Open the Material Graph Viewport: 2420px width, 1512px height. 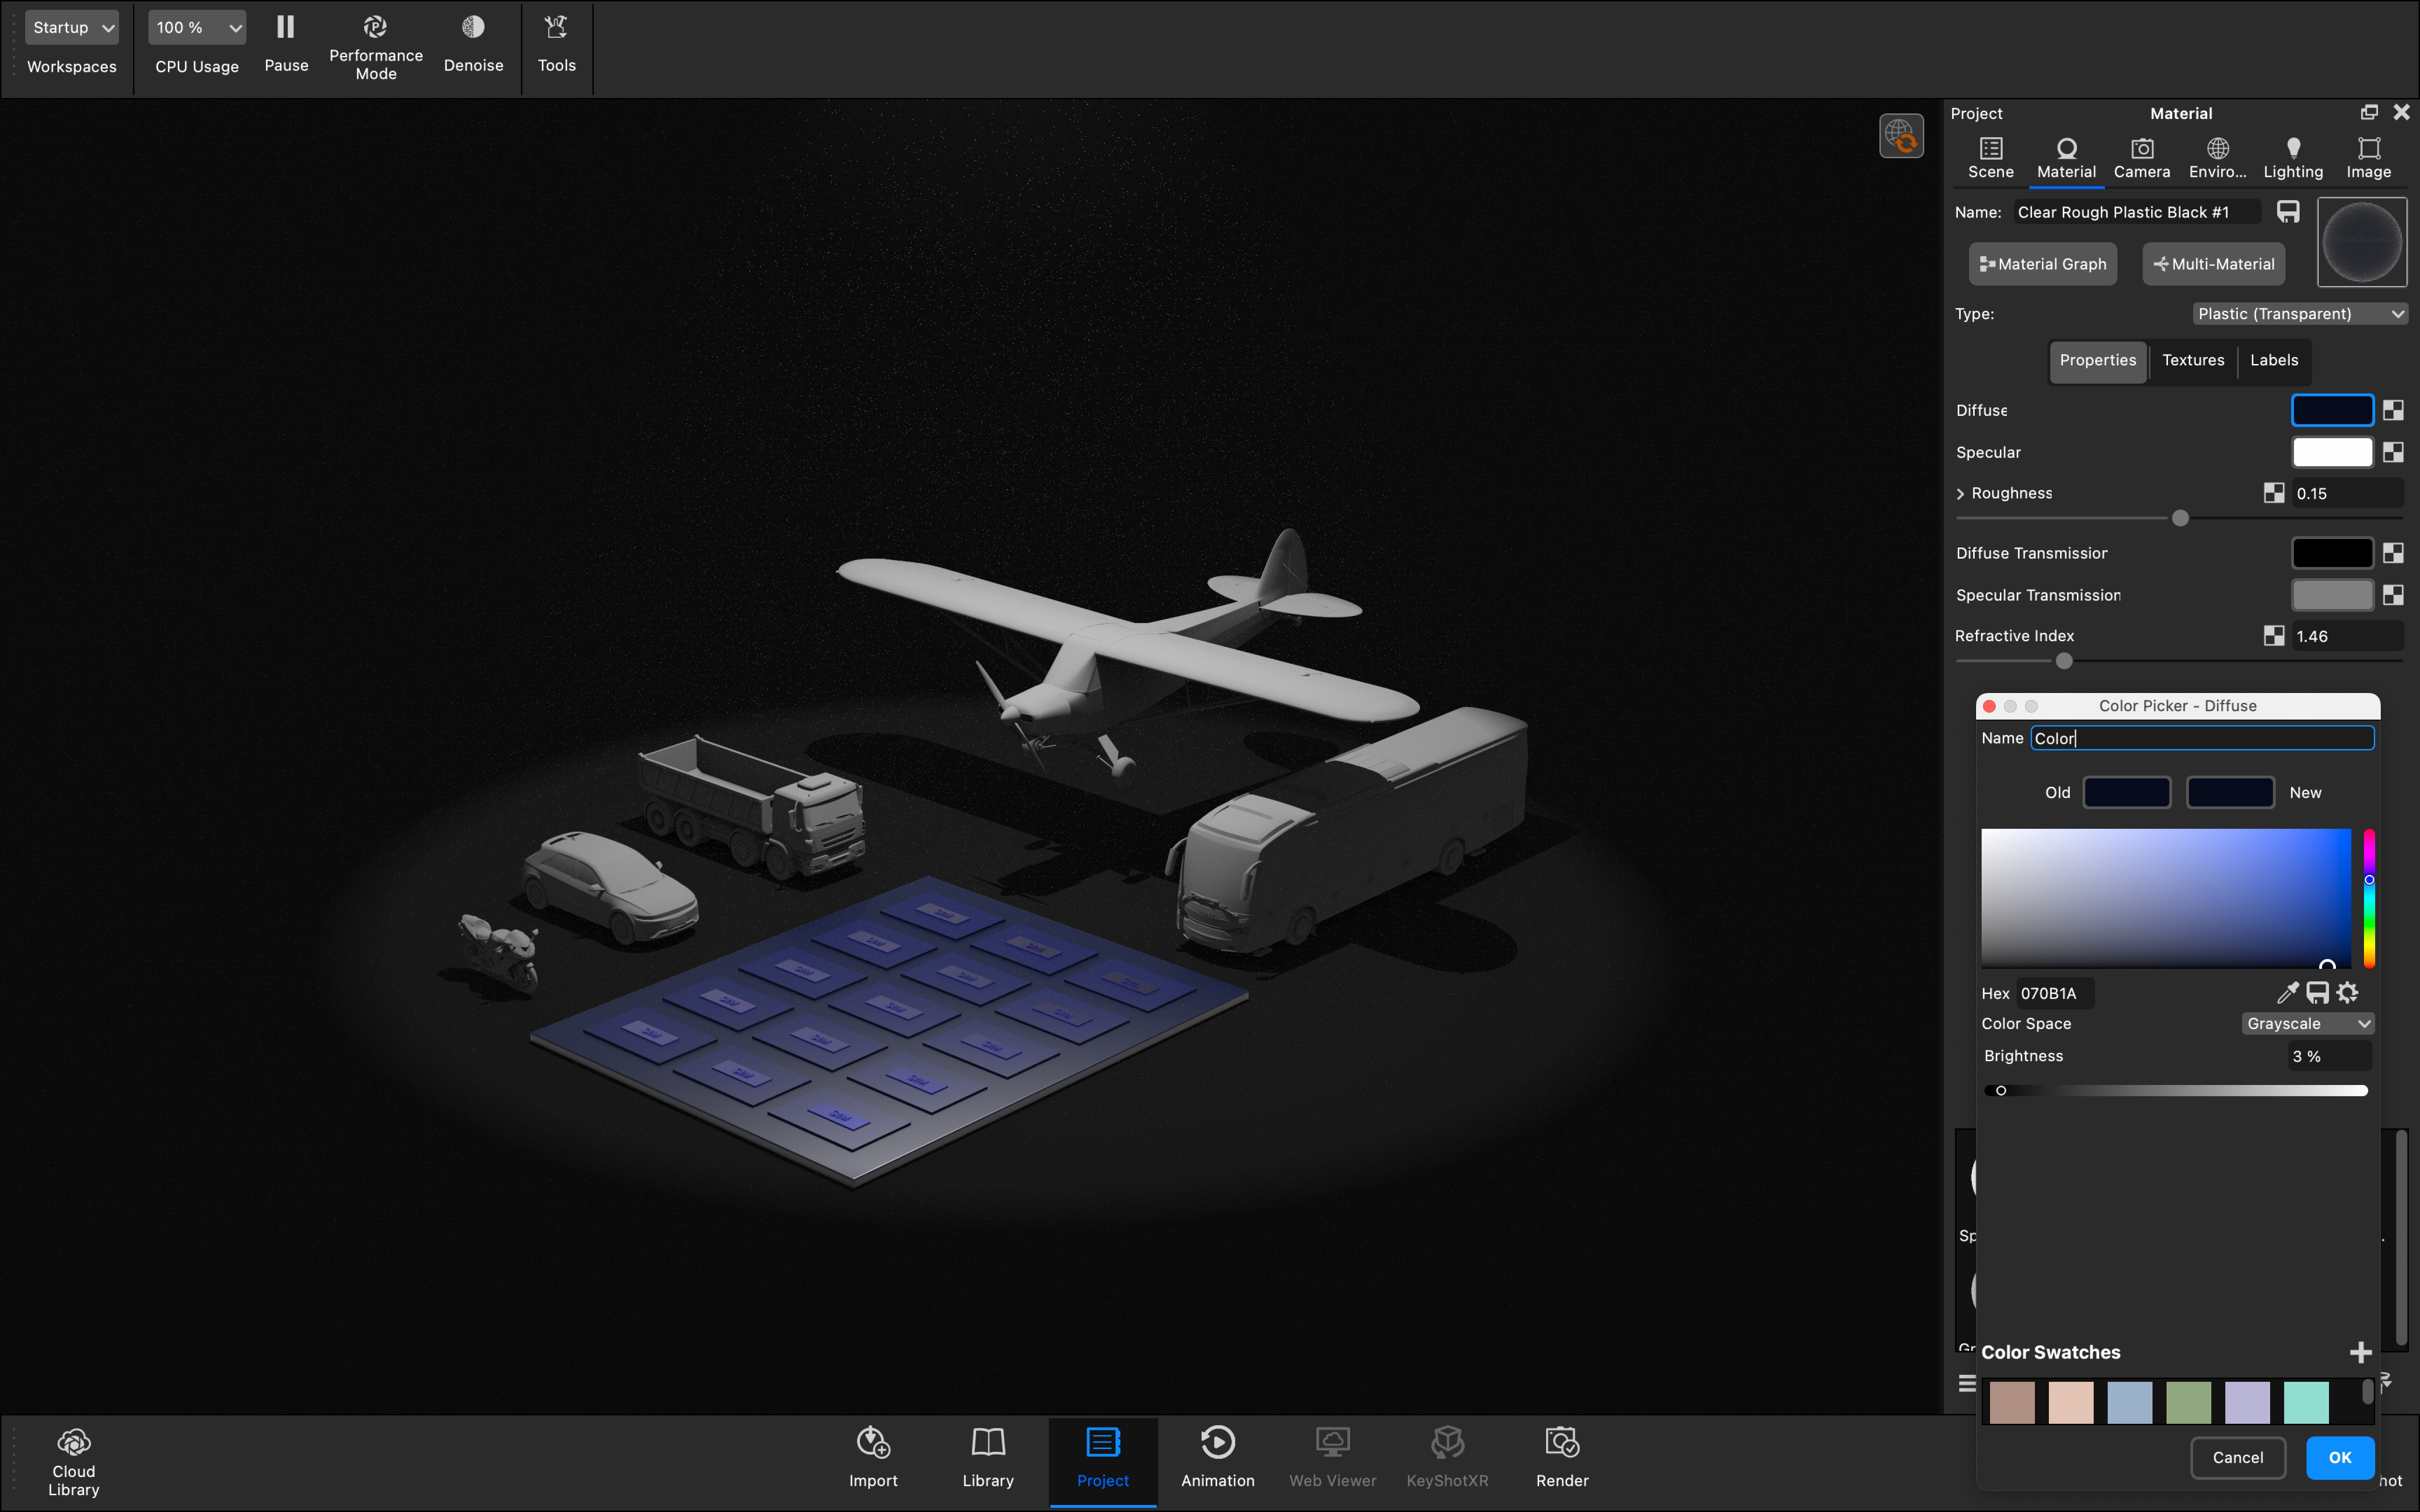pos(2042,264)
